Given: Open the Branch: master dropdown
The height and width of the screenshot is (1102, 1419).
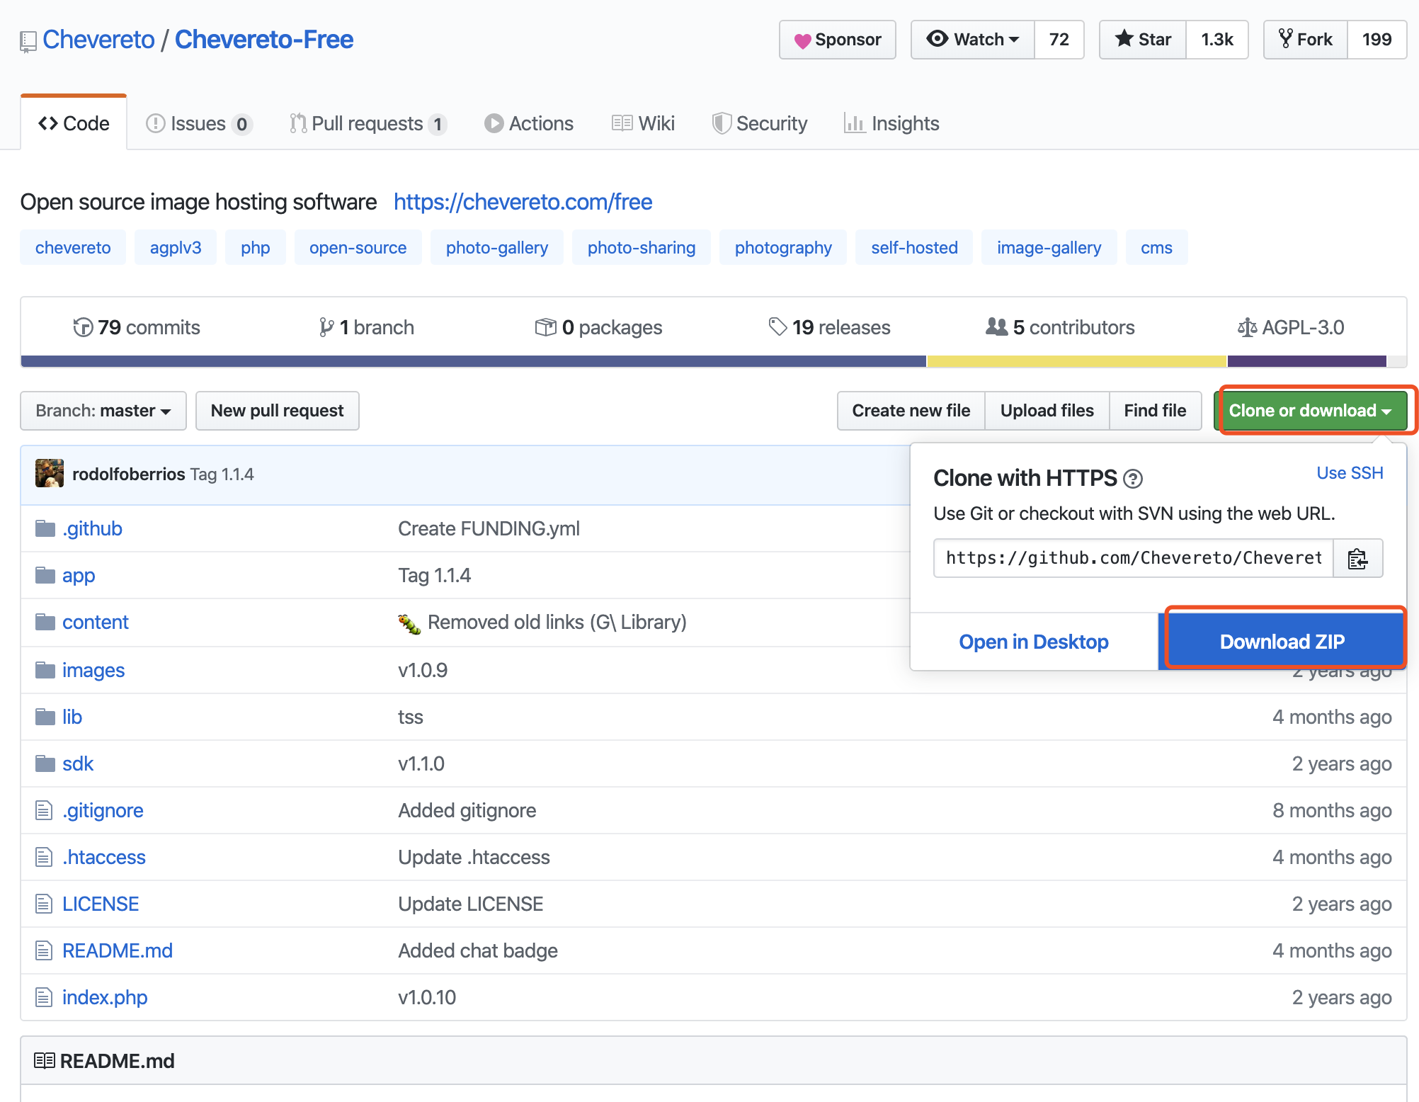Looking at the screenshot, I should [103, 411].
